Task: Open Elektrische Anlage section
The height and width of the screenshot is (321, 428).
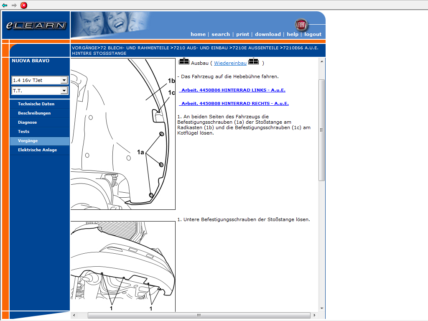Action: tap(37, 150)
